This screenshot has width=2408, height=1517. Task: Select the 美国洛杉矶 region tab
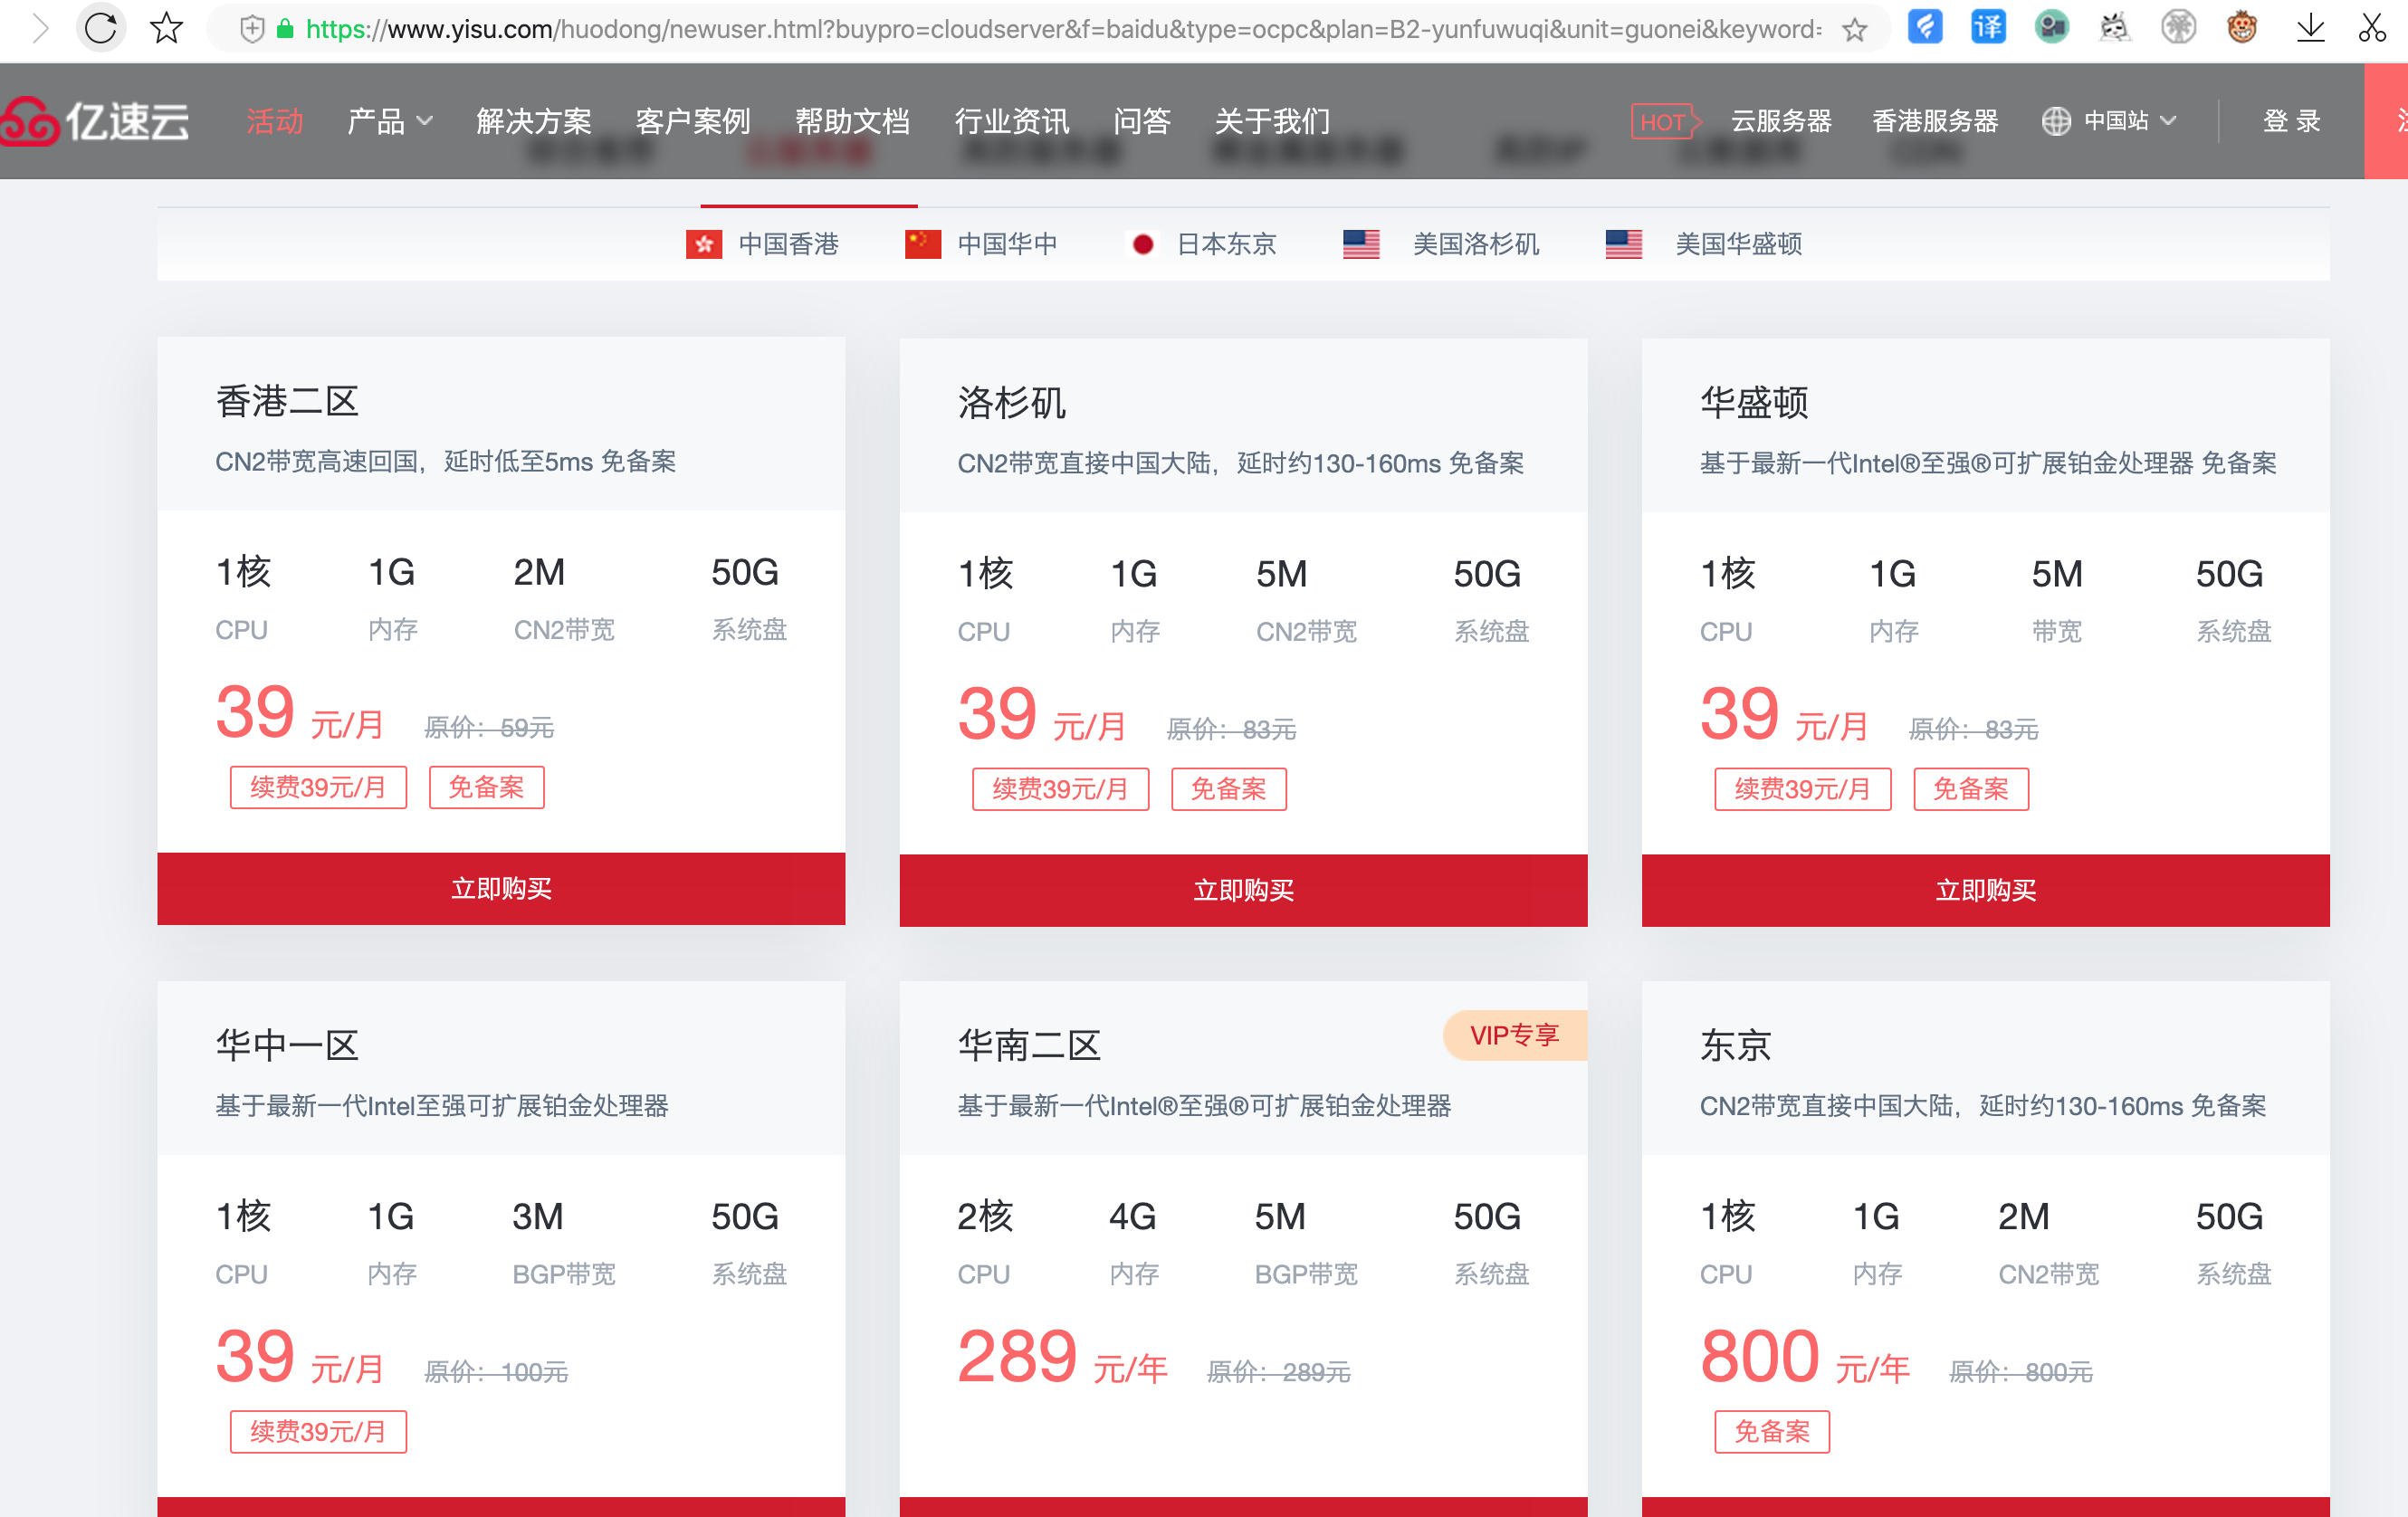(x=1441, y=244)
